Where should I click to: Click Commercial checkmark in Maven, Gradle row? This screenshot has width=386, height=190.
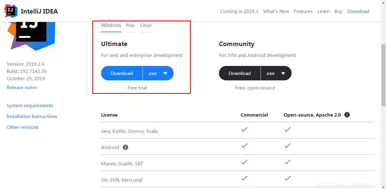244,162
